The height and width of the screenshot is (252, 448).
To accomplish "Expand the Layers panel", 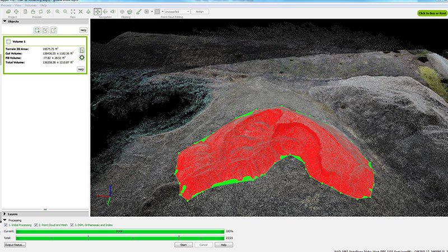I will (4, 214).
